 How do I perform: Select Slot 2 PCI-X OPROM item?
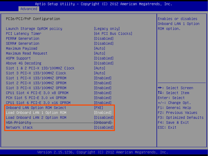click(36, 83)
